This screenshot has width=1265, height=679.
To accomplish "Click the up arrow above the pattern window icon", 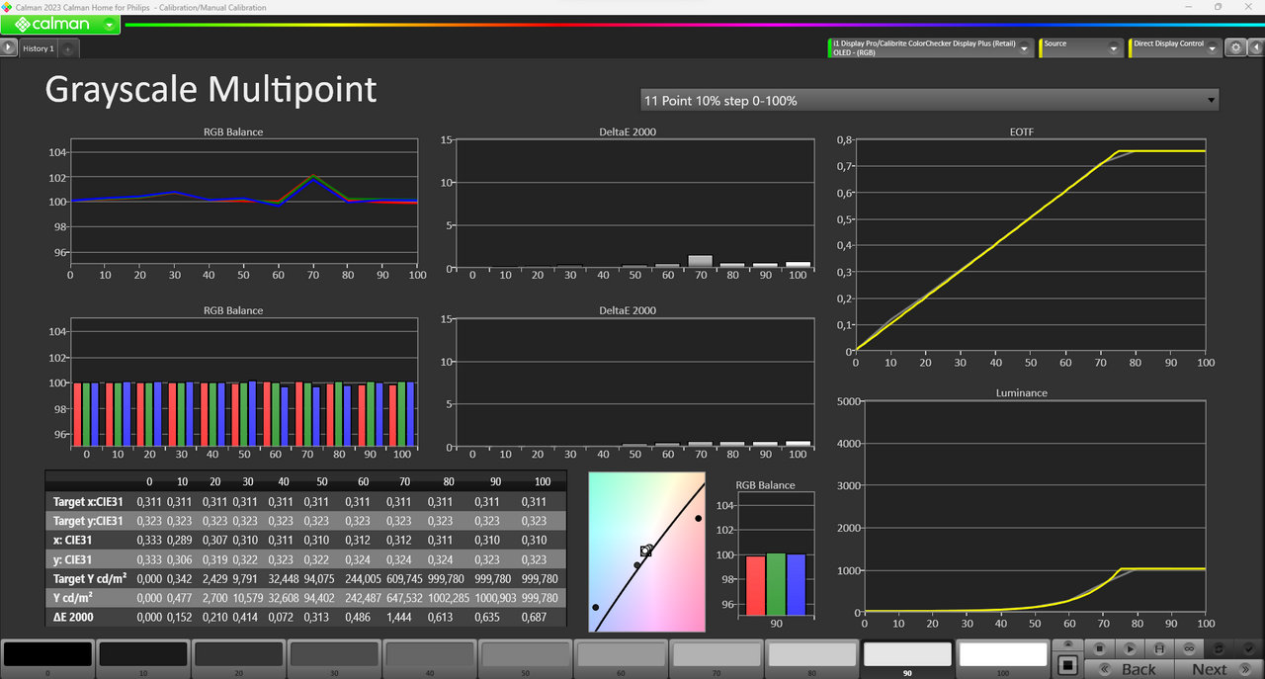I will [x=1067, y=645].
